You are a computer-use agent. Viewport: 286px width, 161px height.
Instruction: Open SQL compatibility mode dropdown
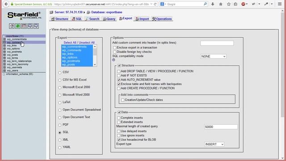[x=213, y=56]
